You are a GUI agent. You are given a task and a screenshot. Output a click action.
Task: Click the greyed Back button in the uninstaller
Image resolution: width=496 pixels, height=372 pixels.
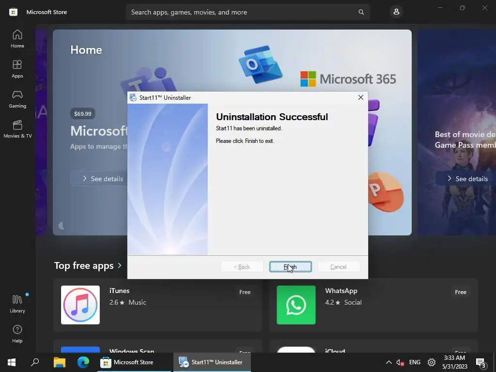242,267
